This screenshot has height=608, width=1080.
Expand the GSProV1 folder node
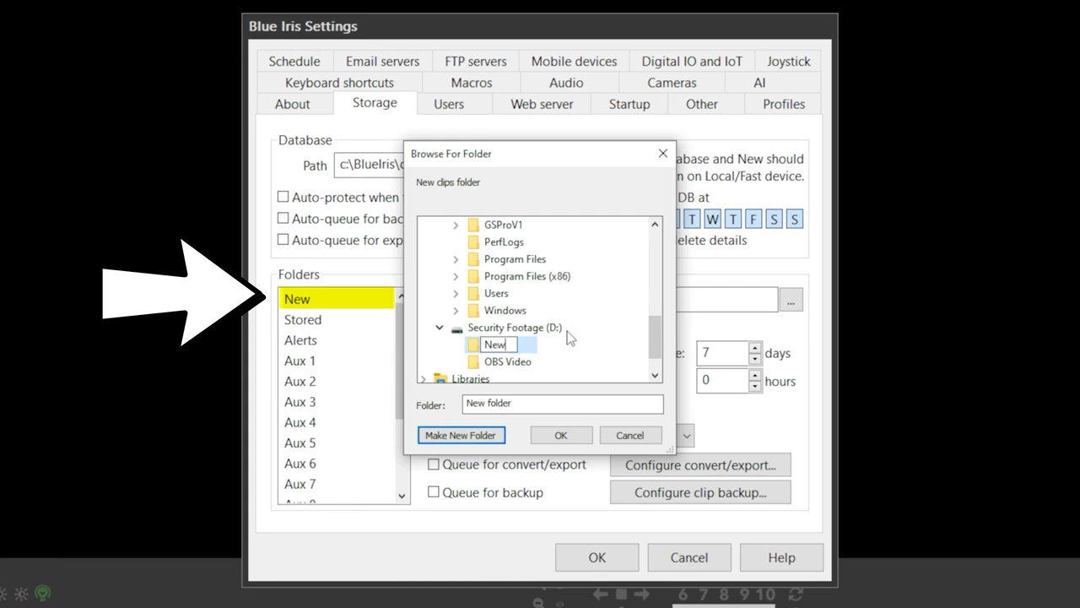point(456,225)
